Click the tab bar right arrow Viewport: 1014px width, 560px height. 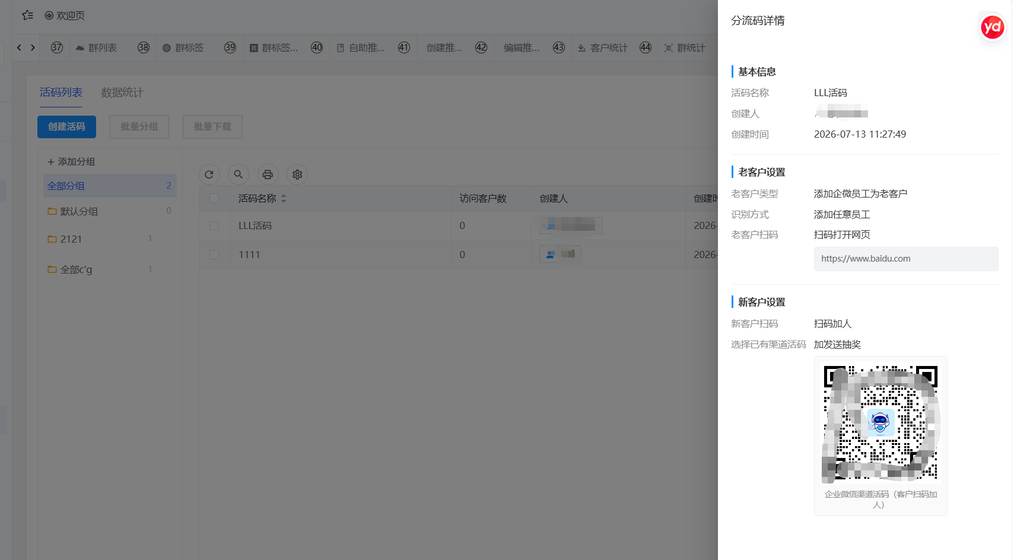[x=33, y=47]
